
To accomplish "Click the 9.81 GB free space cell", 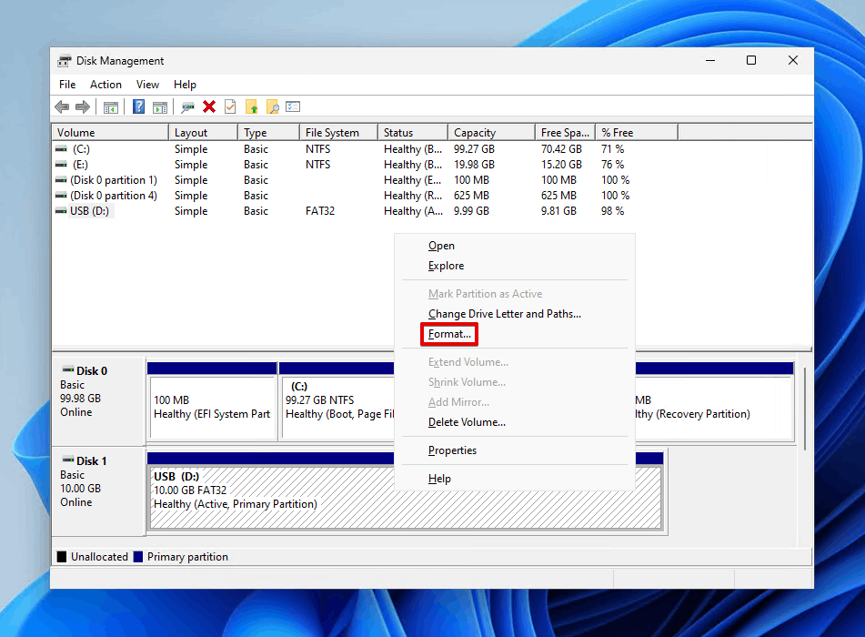I will tap(558, 211).
